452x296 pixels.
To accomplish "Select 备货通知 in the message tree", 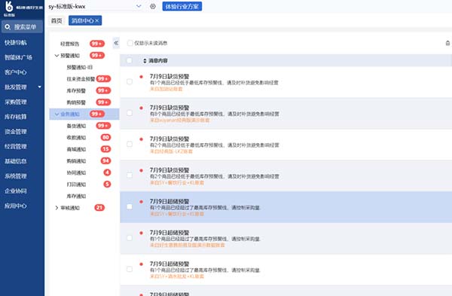I will pos(76,126).
